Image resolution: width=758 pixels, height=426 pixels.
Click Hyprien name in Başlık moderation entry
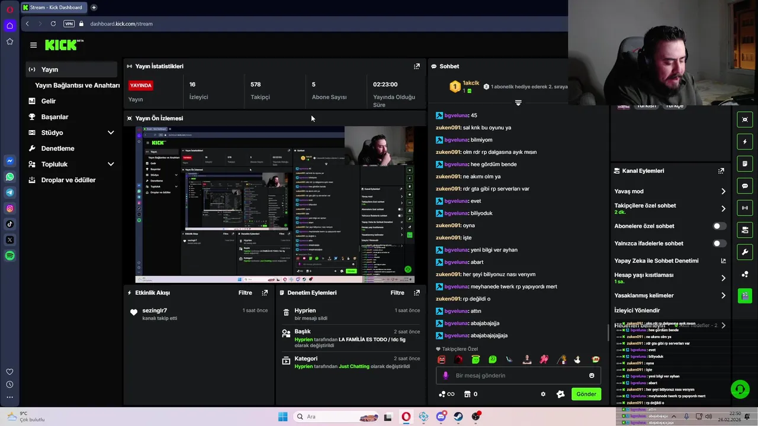(303, 340)
